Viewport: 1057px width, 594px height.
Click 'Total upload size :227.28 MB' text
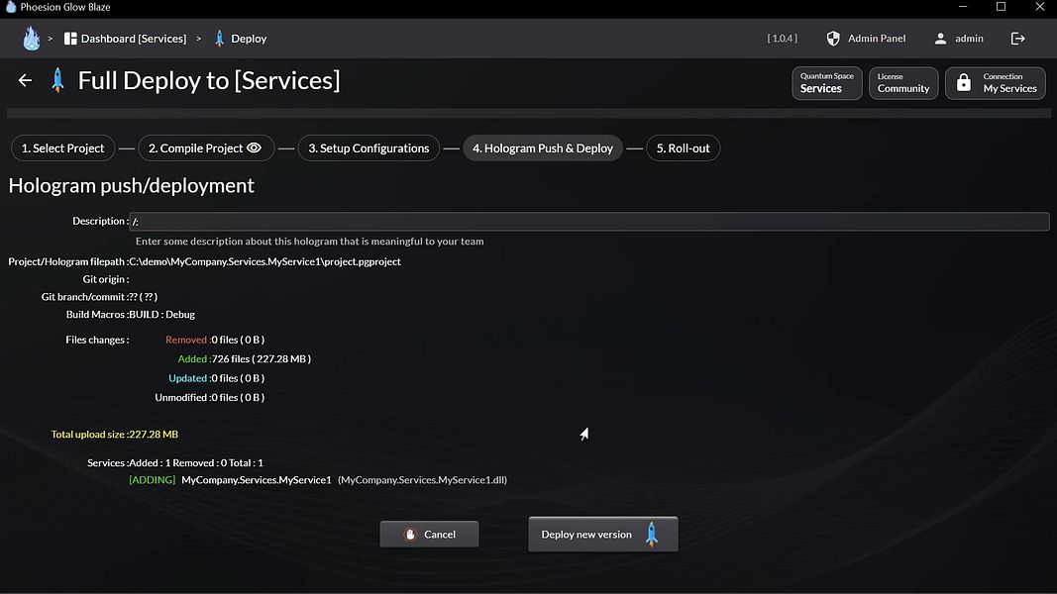pyautogui.click(x=115, y=435)
